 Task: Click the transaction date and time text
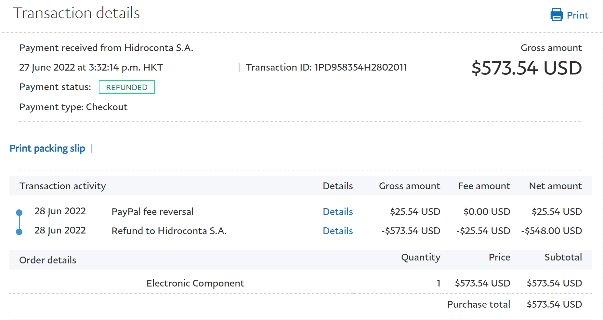click(x=91, y=67)
